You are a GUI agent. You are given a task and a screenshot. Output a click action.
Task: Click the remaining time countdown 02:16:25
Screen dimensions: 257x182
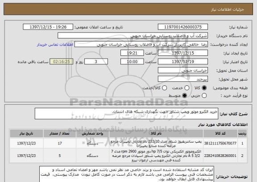click(x=62, y=62)
